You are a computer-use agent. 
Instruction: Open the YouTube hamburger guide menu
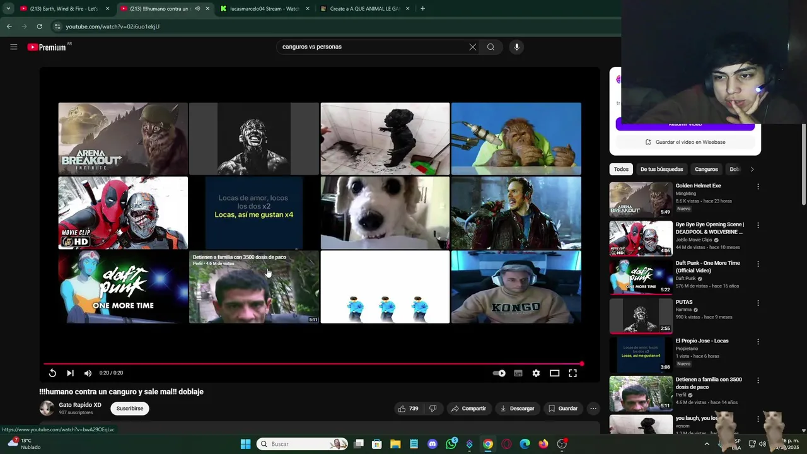click(13, 47)
